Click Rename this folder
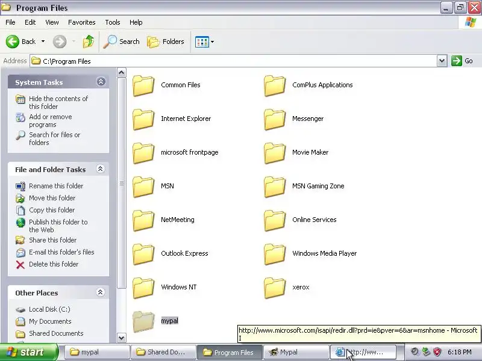 click(x=56, y=186)
